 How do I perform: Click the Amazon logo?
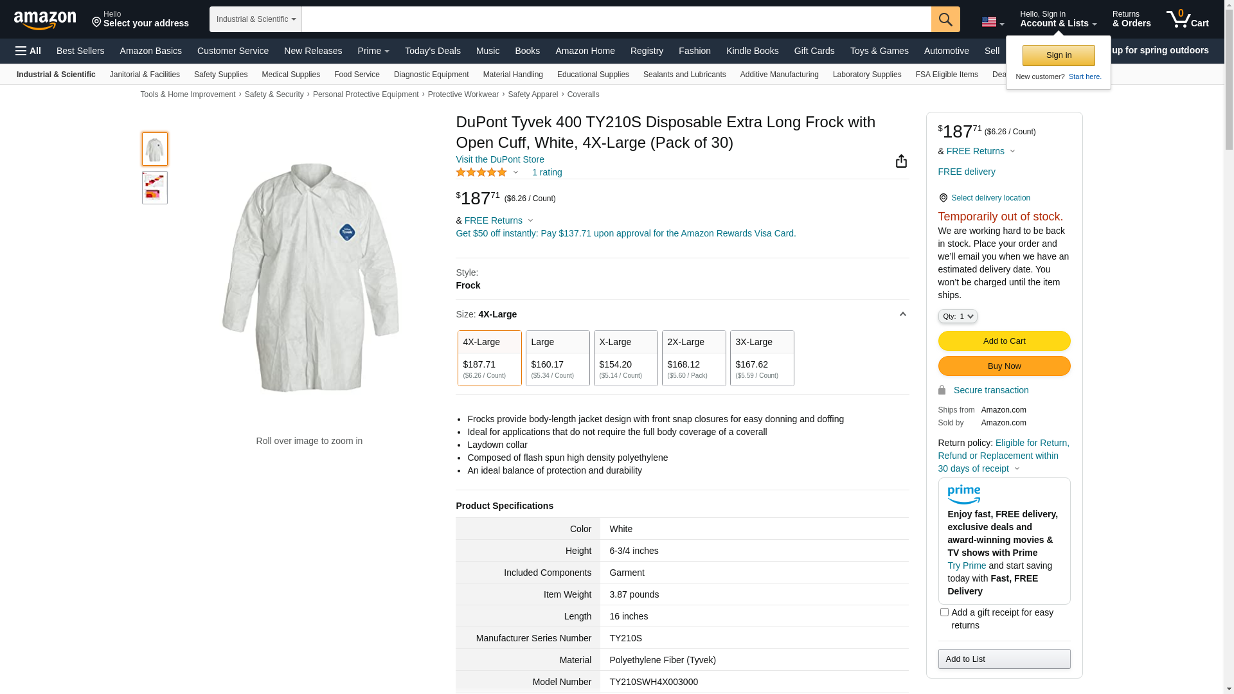pos(45,20)
